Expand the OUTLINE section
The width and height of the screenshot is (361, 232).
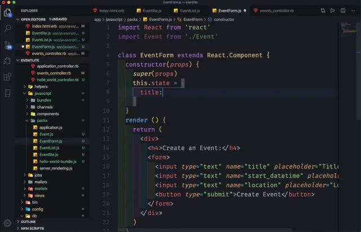point(28,222)
